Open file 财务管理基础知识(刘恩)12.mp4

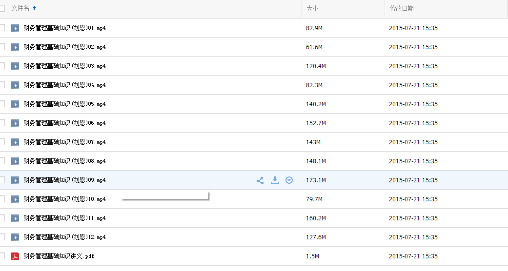click(x=64, y=237)
